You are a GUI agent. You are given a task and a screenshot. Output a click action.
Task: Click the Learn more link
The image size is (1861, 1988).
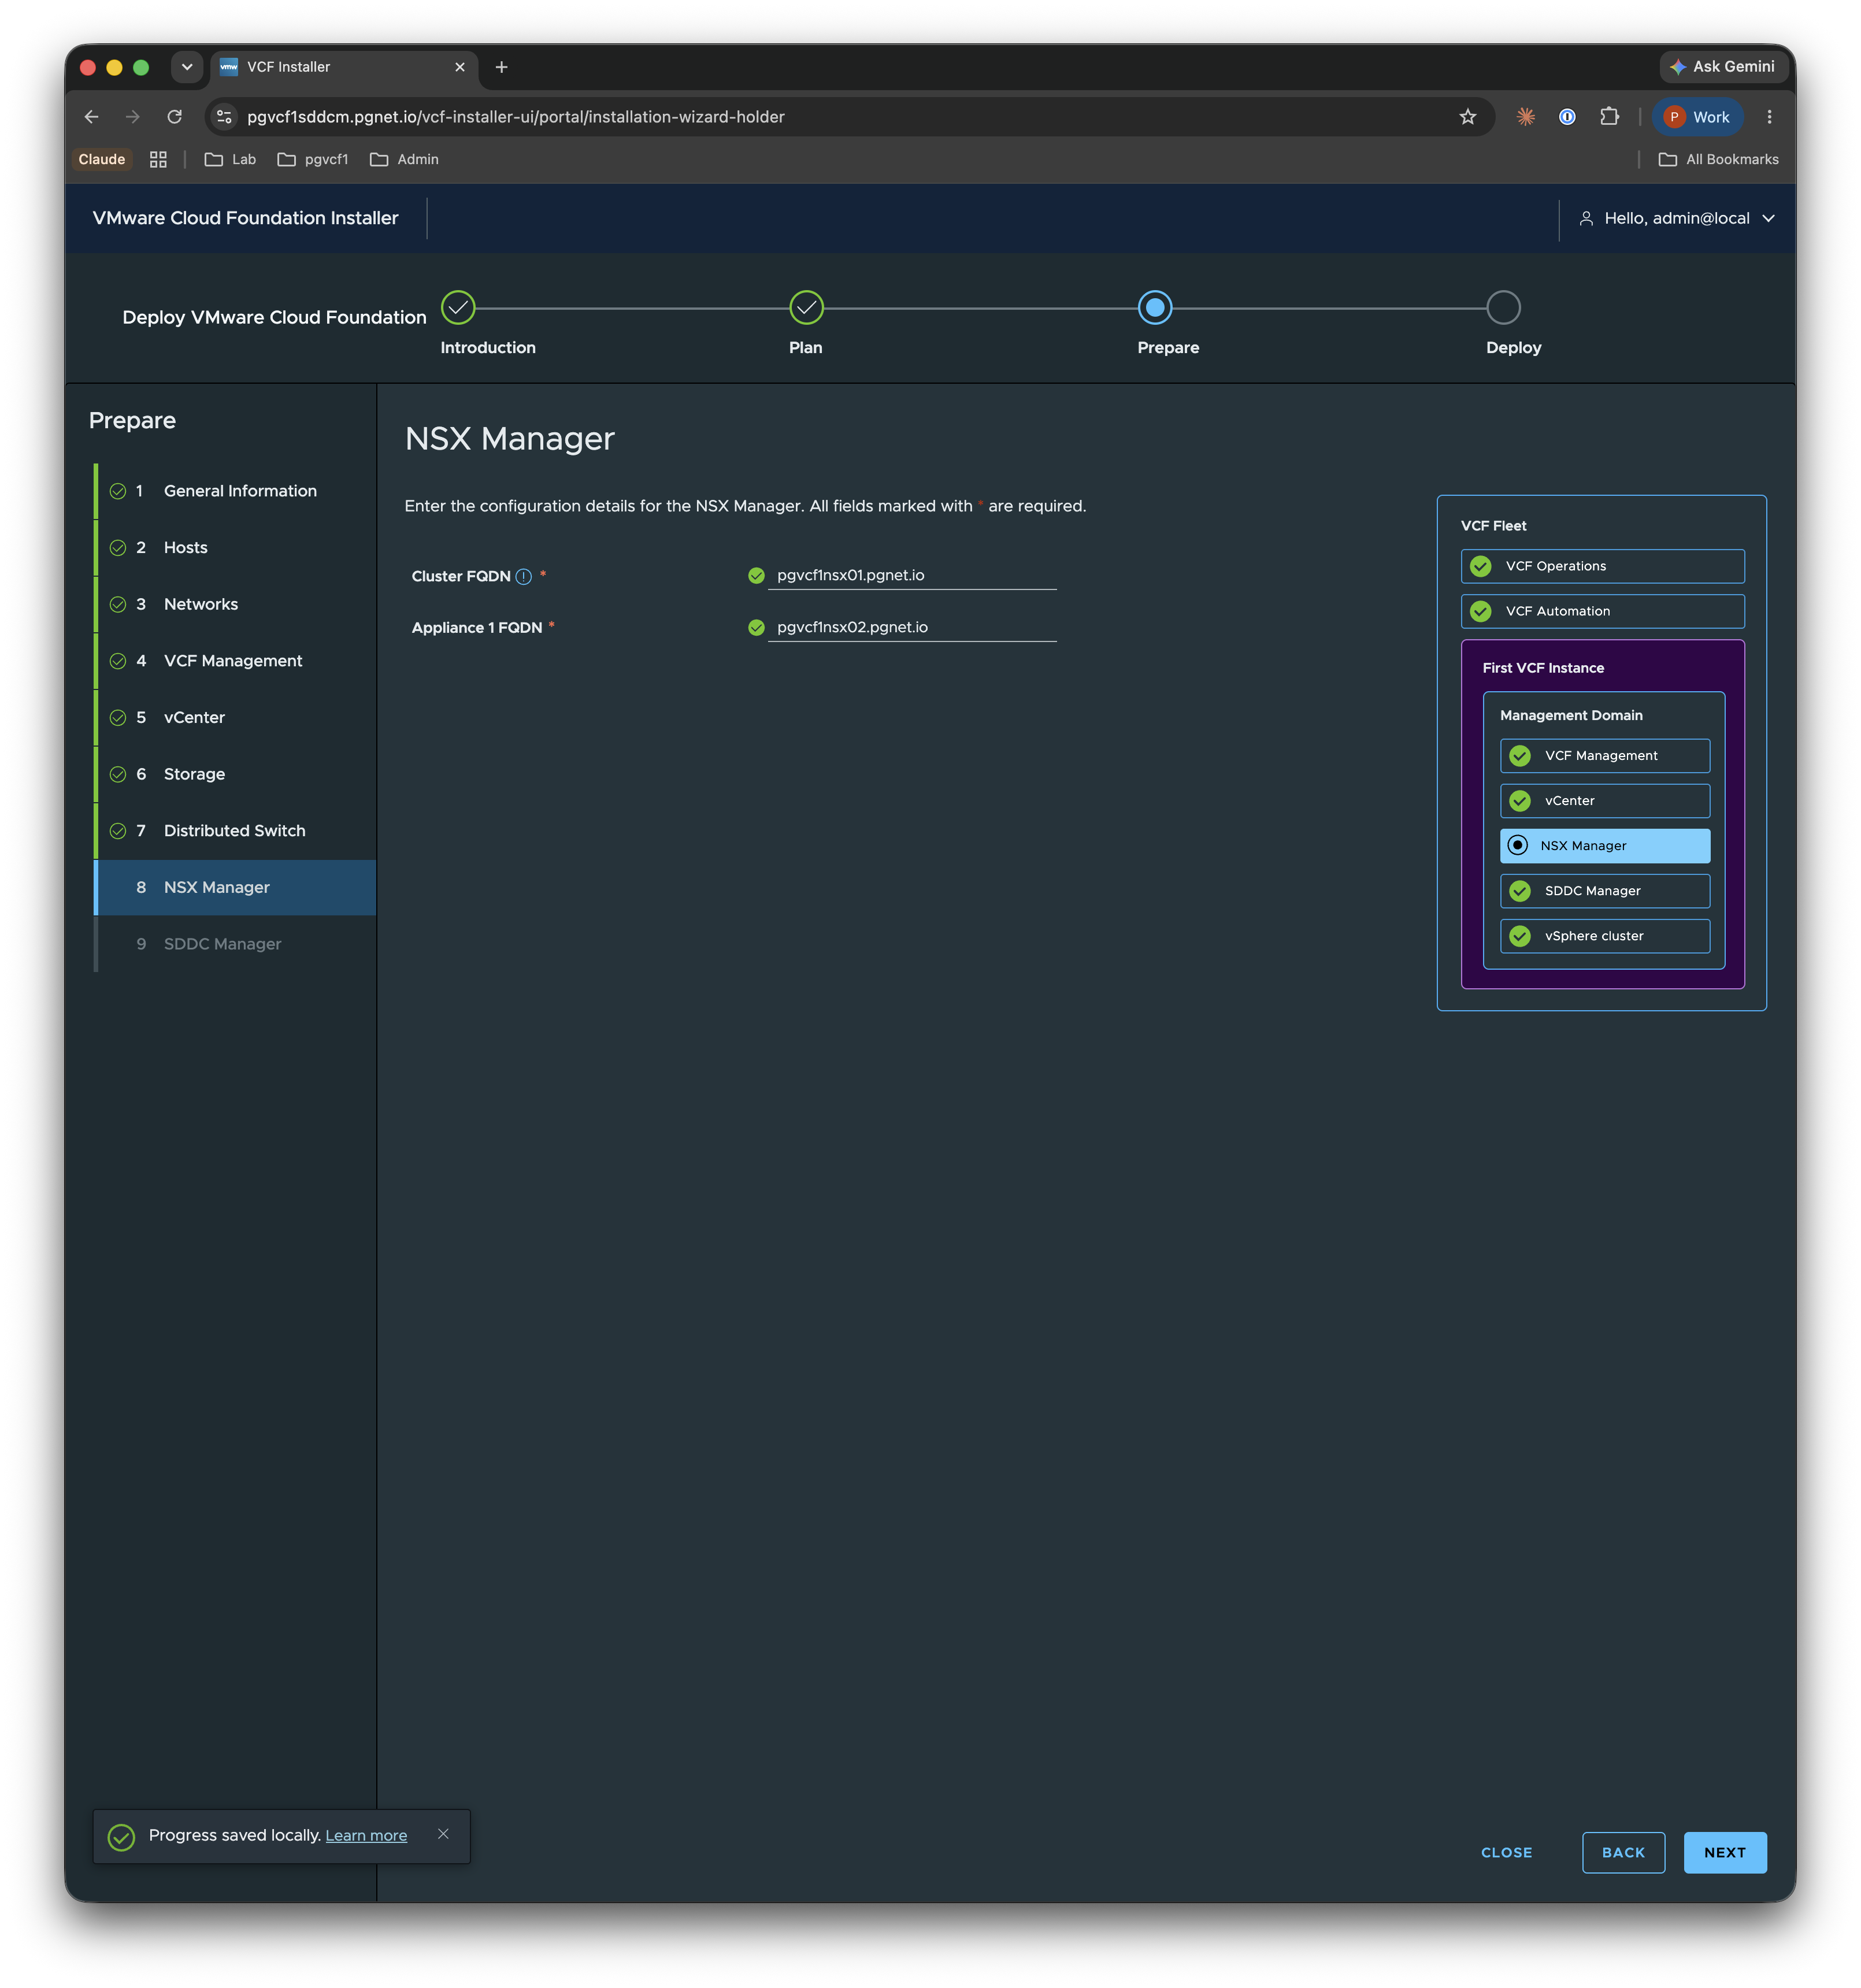366,1835
